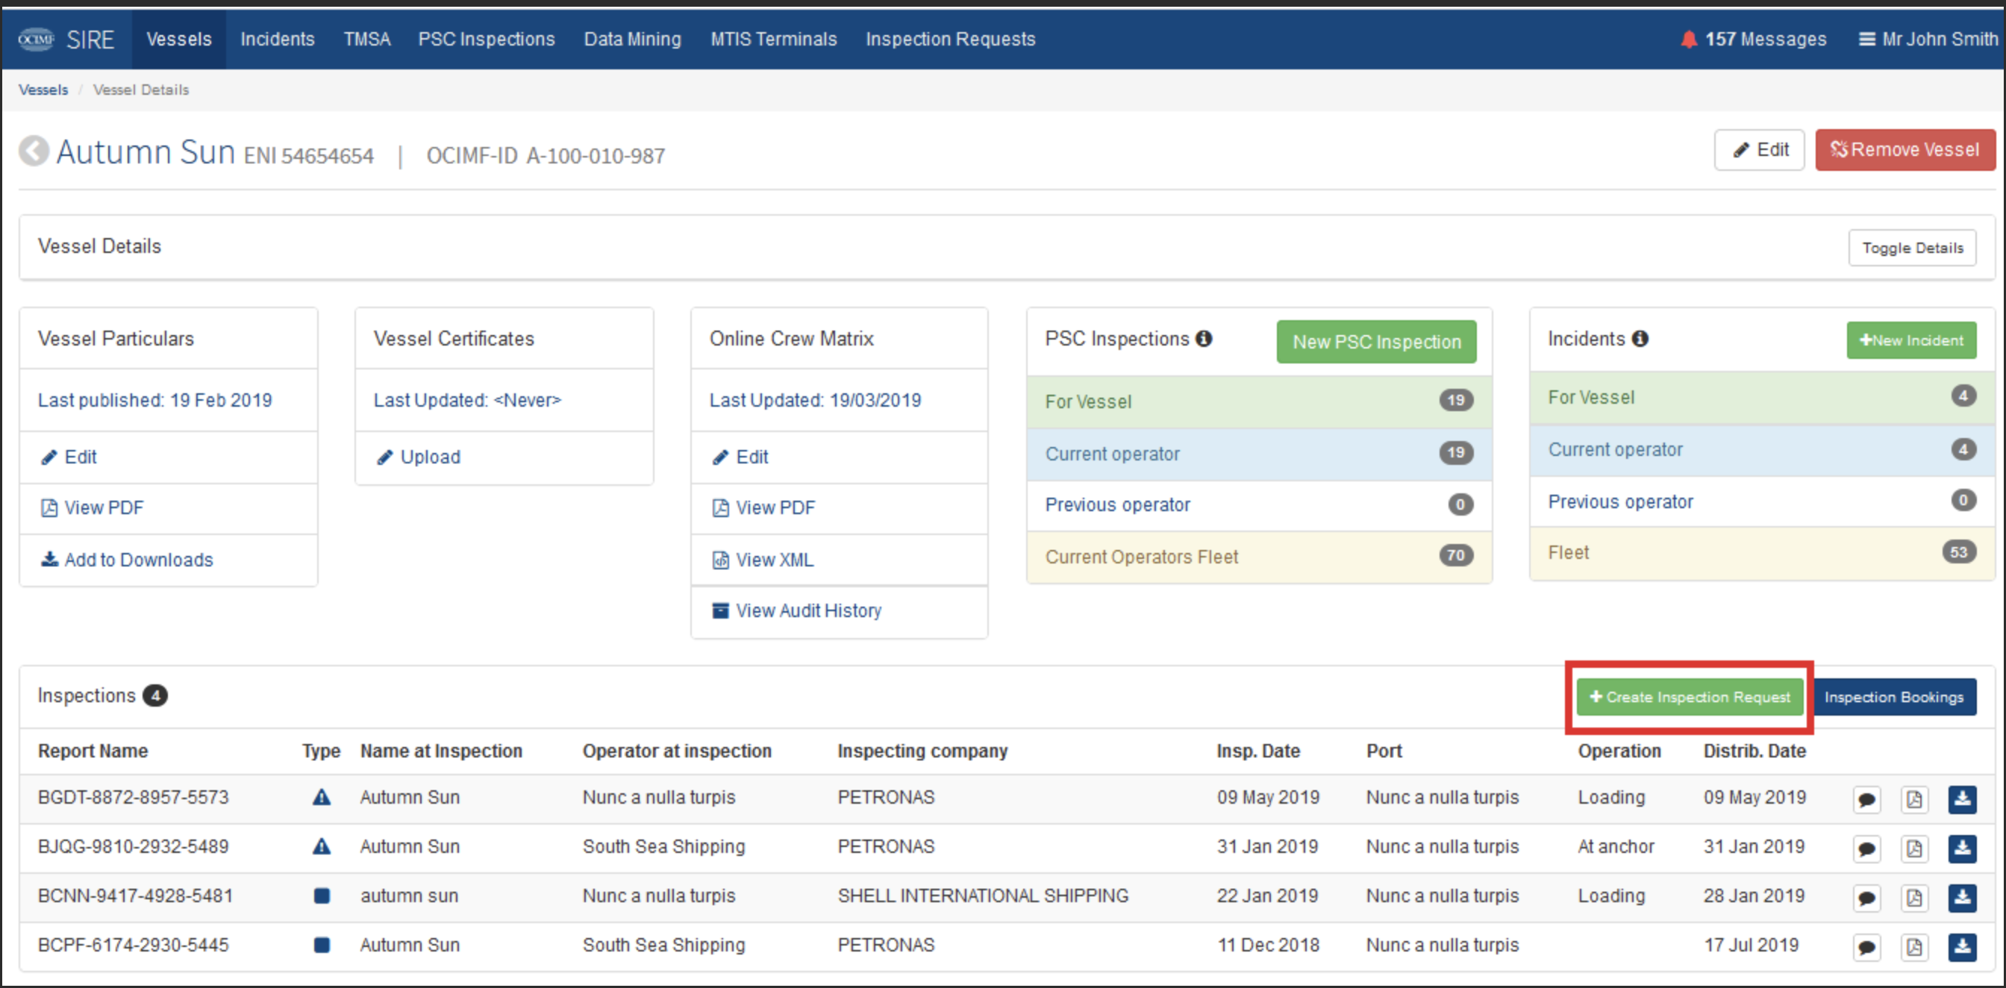
Task: Download report BCPF-6174-2930-5445
Action: (1962, 946)
